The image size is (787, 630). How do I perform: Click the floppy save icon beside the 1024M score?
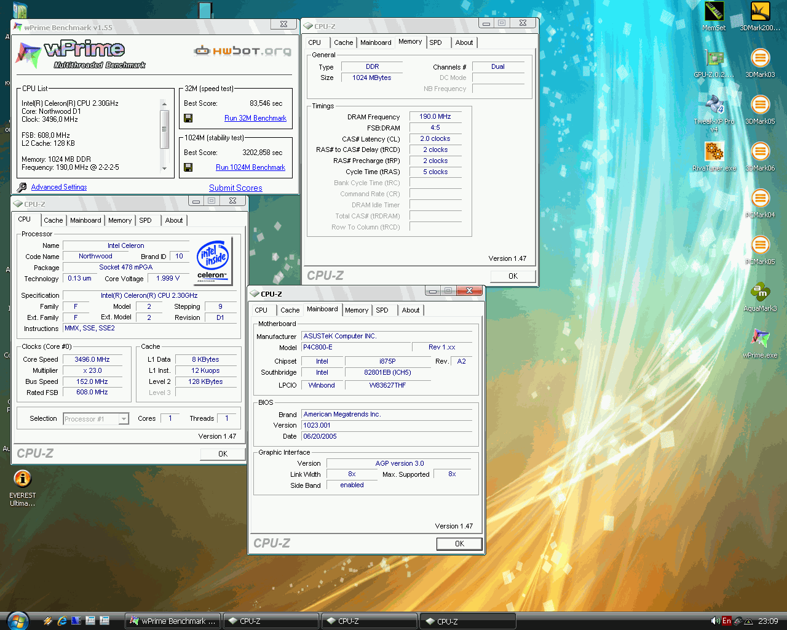(188, 167)
